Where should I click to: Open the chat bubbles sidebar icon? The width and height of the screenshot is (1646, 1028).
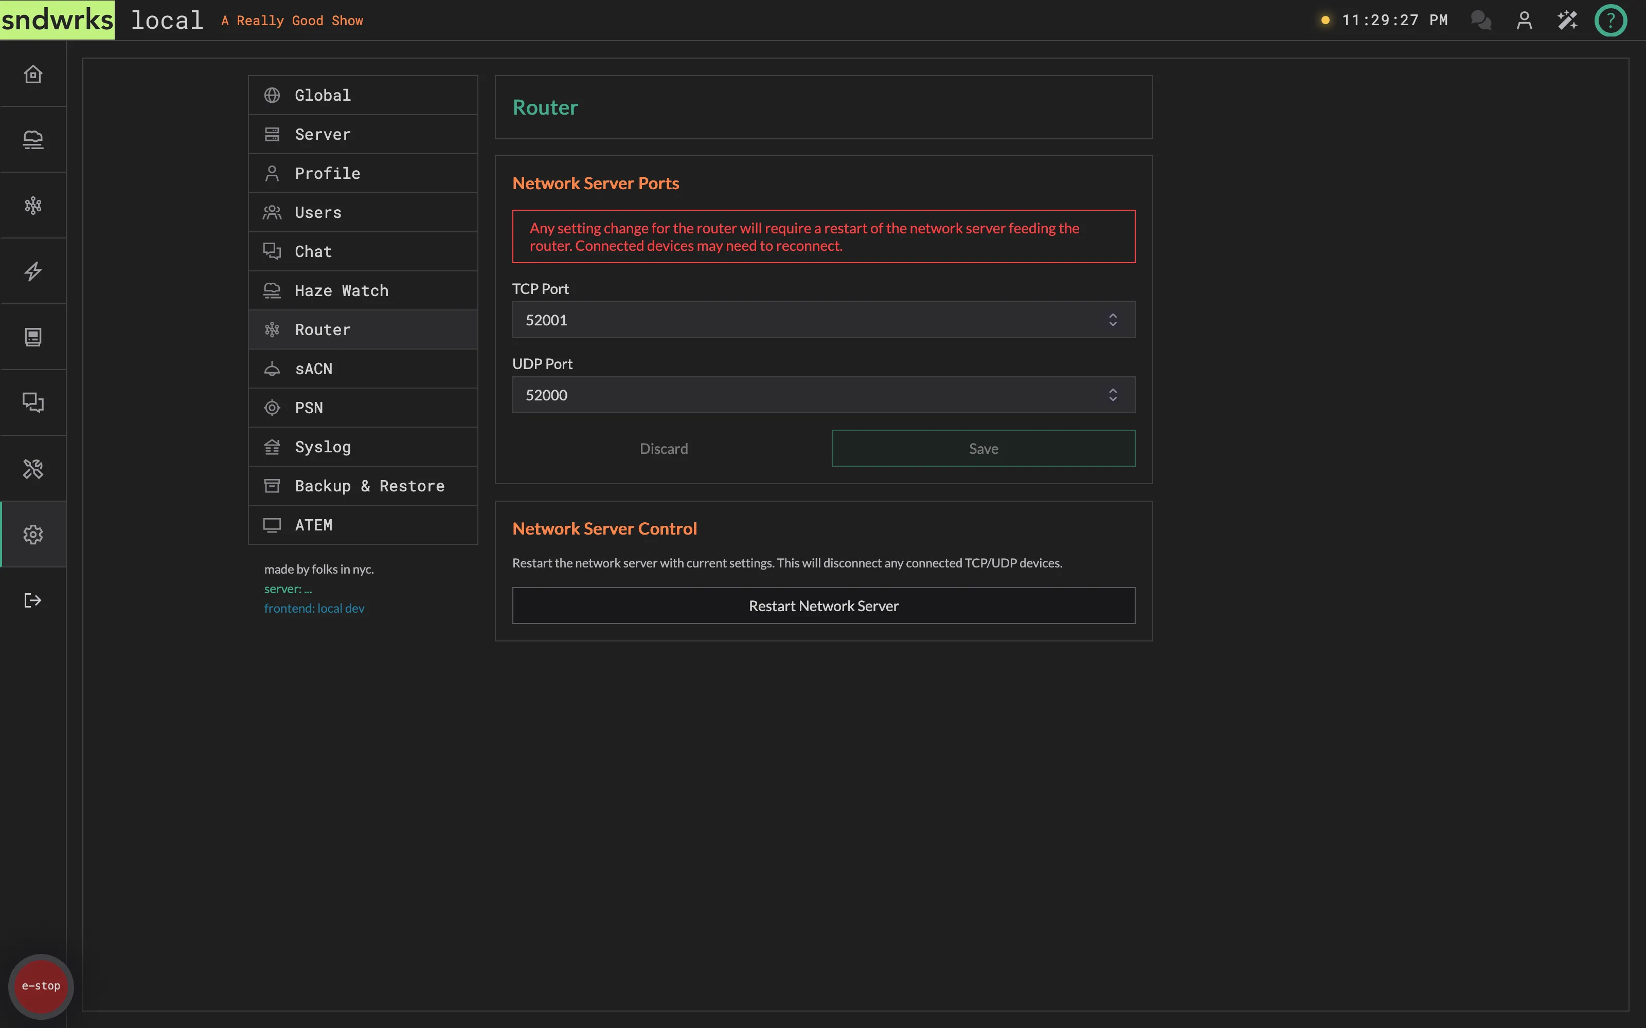(x=32, y=403)
